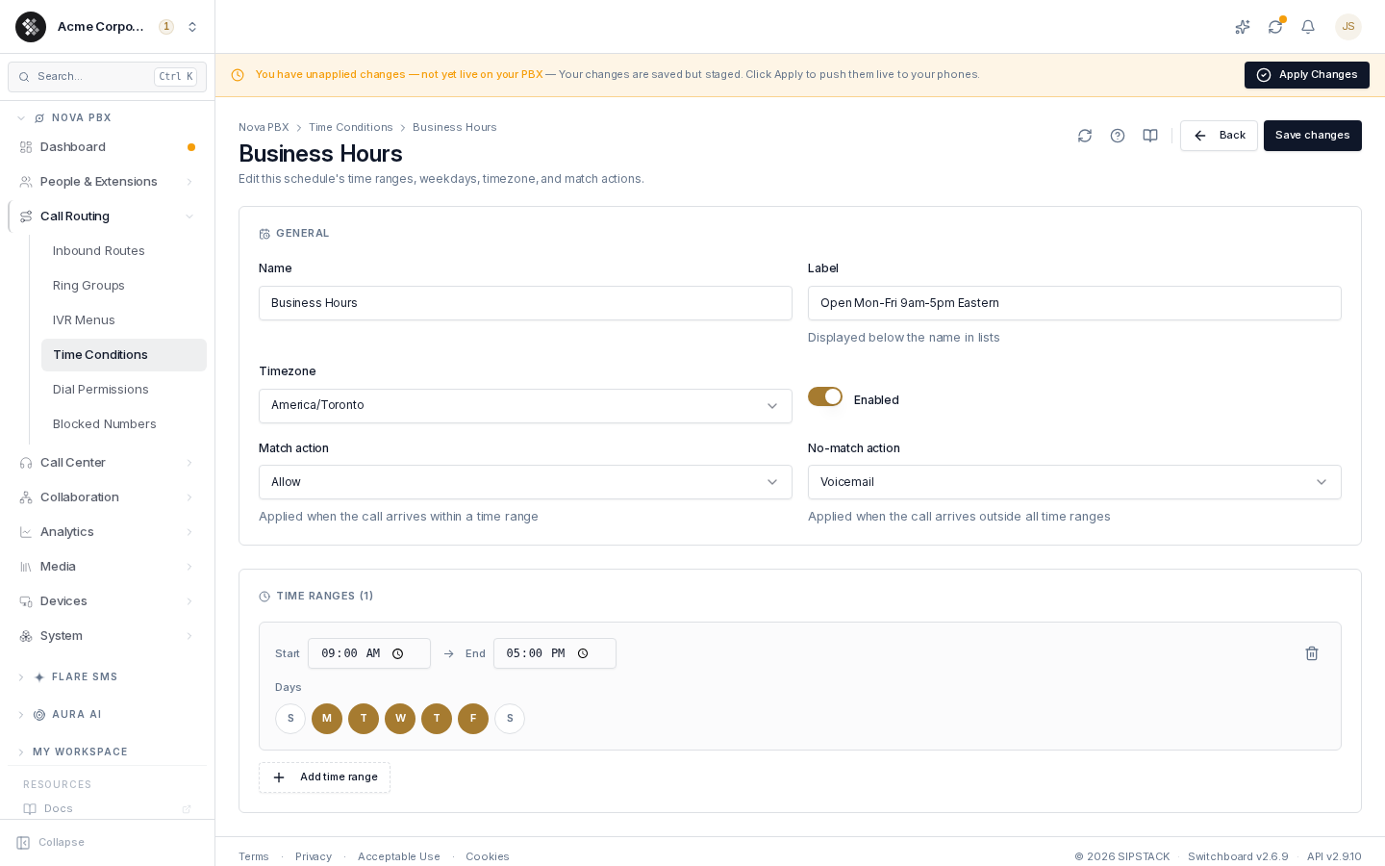This screenshot has height=866, width=1385.
Task: Open Inbound Routes
Action: pyautogui.click(x=123, y=251)
